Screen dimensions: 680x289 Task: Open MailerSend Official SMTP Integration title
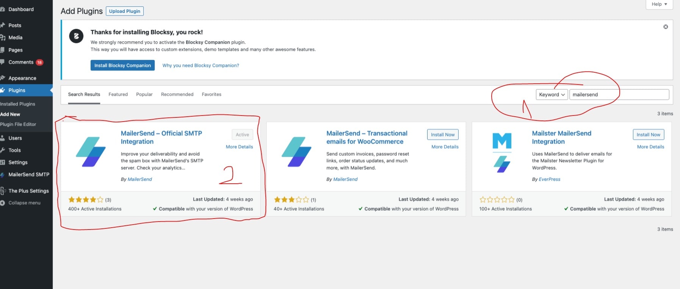161,137
